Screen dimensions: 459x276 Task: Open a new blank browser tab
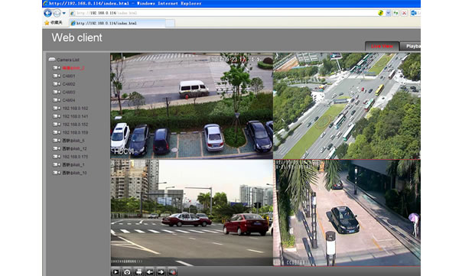point(170,23)
